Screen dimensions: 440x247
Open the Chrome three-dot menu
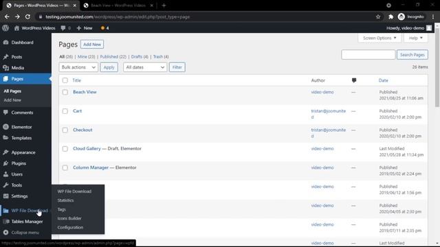[x=433, y=16]
